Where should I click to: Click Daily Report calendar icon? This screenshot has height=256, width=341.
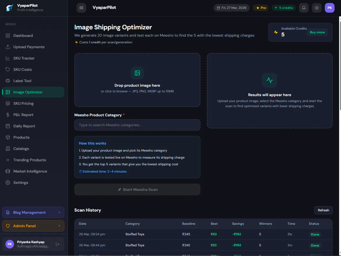[x=8, y=126]
